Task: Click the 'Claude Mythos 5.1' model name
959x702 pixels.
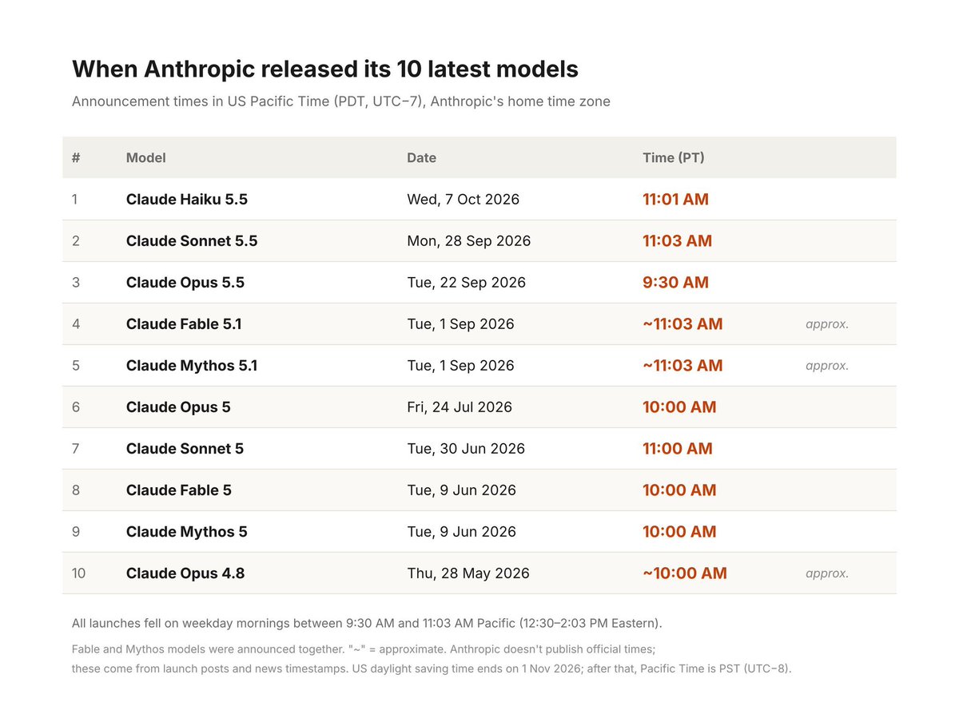Action: (x=192, y=365)
